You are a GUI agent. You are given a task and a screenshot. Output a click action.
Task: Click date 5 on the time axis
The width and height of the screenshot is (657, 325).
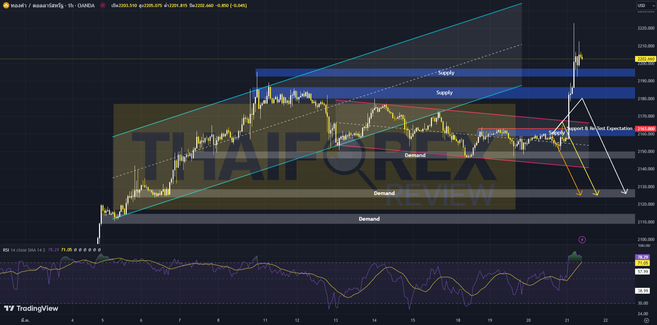pos(102,321)
